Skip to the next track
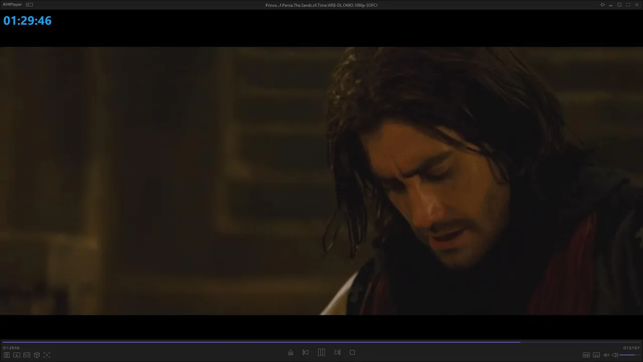 [x=338, y=352]
